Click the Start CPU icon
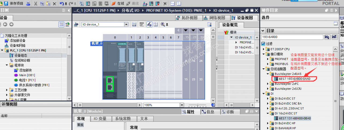 [151, 4]
